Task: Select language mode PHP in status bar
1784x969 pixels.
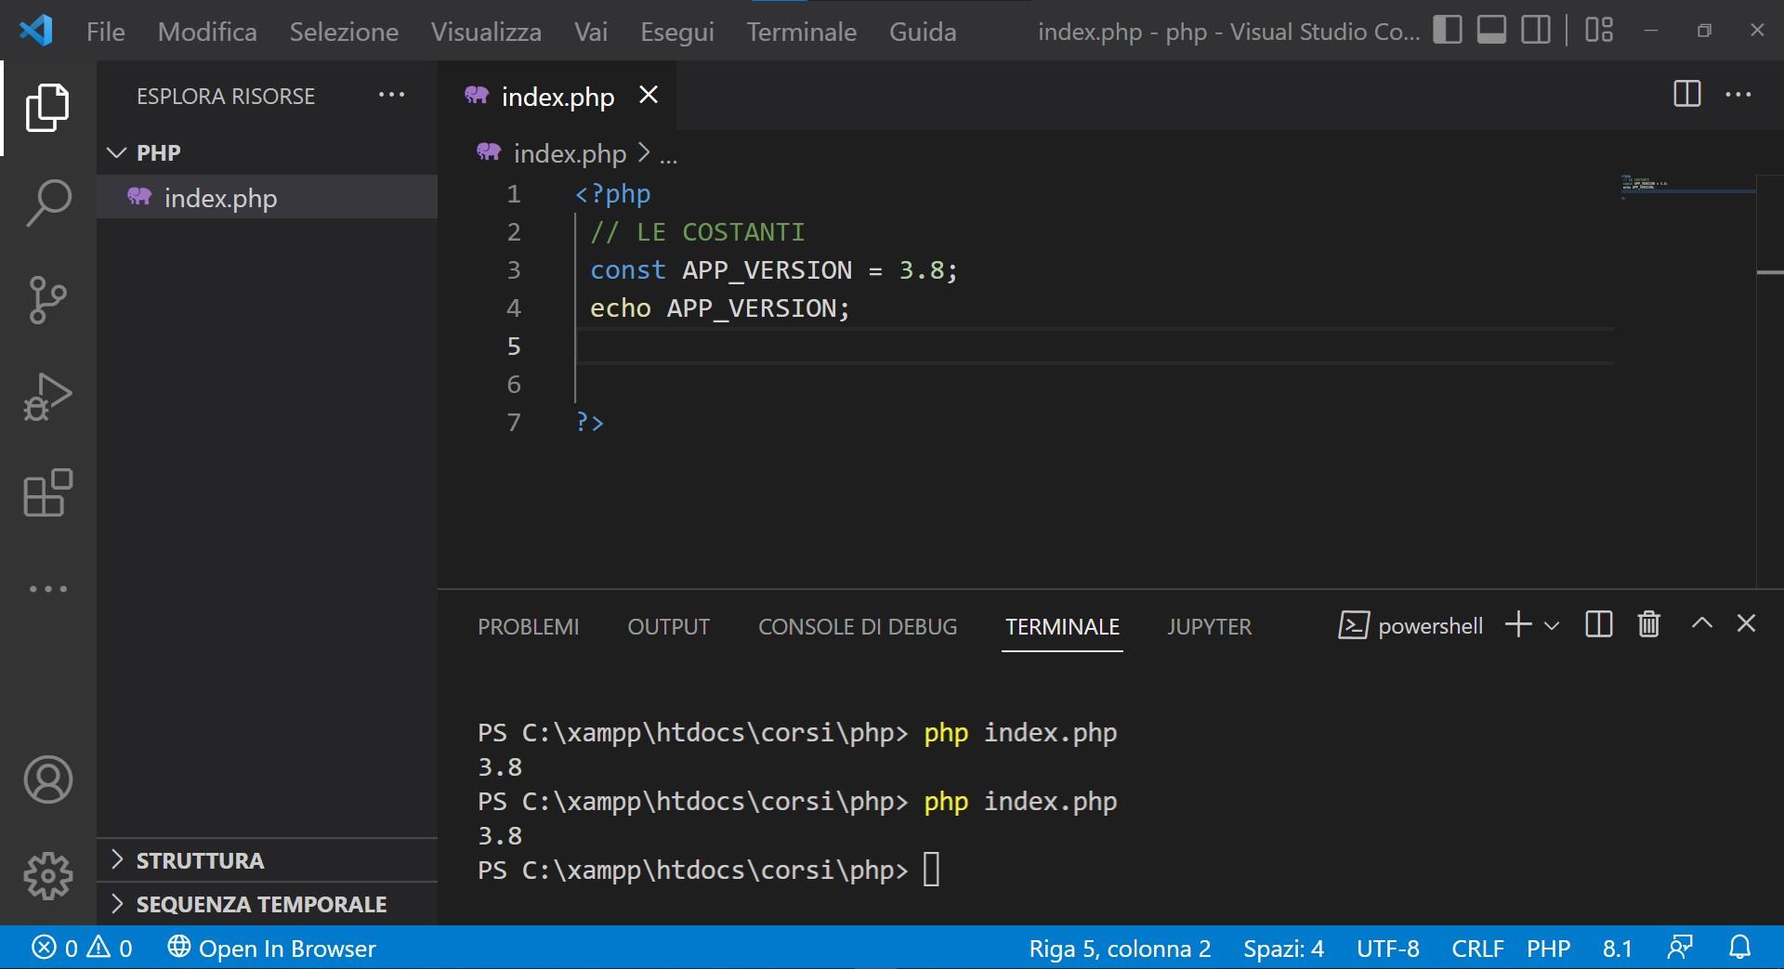Action: pyautogui.click(x=1548, y=949)
